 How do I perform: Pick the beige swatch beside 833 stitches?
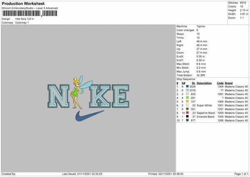click(x=187, y=94)
